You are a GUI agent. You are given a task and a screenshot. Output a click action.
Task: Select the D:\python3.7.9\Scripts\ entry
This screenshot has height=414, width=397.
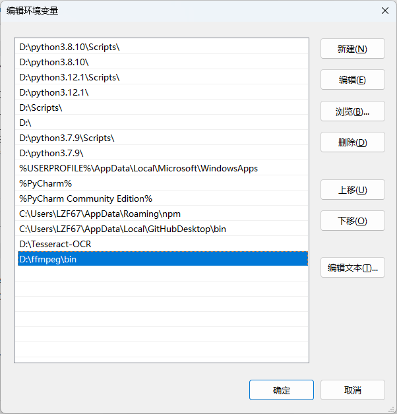(x=162, y=138)
